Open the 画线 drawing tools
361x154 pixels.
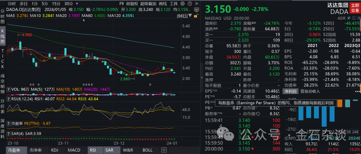(x=163, y=4)
